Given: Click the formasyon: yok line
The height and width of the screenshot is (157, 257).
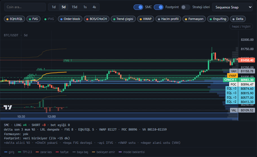Looking at the screenshot, I should tap(16, 134).
